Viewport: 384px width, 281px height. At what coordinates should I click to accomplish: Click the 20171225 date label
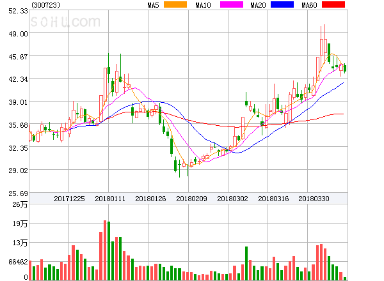[69, 199]
